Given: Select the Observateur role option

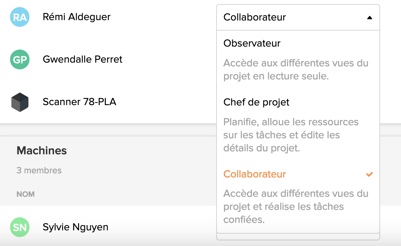Looking at the screenshot, I should (x=252, y=43).
